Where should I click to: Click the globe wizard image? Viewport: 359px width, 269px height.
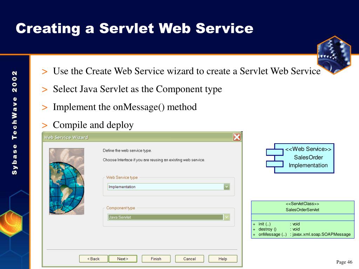67,181
